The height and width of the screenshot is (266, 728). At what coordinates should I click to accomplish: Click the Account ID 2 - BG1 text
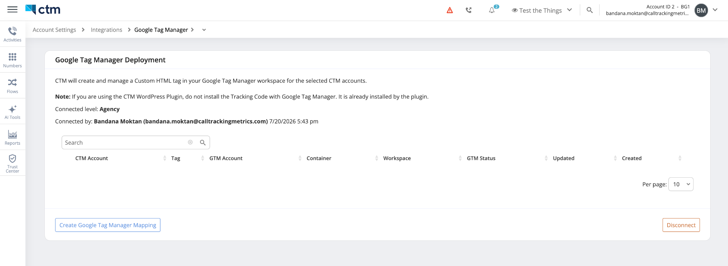coord(668,7)
